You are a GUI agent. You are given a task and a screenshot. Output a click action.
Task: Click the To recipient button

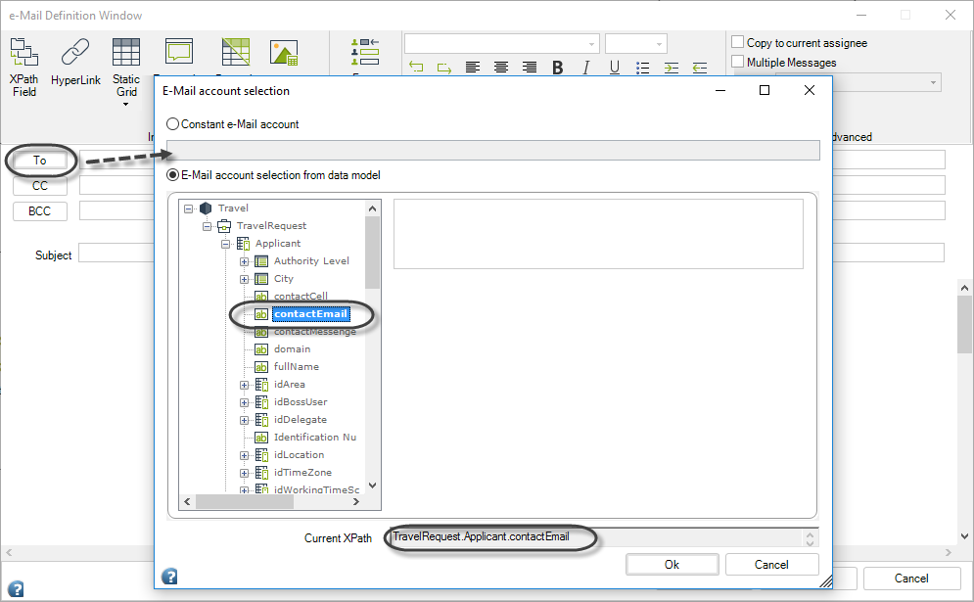point(40,161)
